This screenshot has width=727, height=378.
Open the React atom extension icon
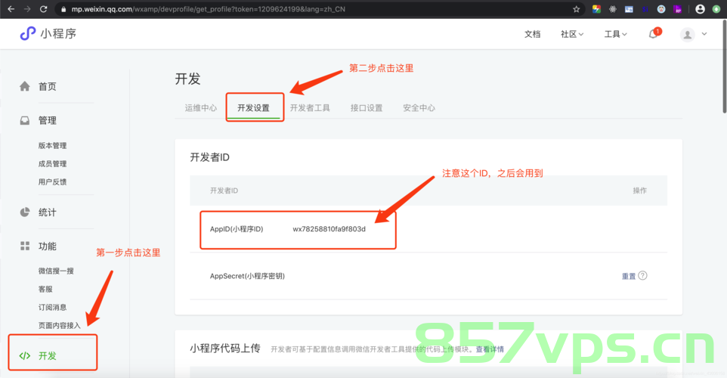612,9
